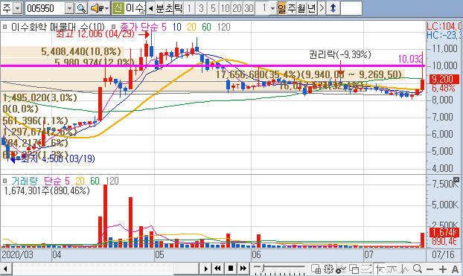Click the square marker beside 이수화학 매물대
Image resolution: width=463 pixels, height=276 pixels.
[x=4, y=28]
